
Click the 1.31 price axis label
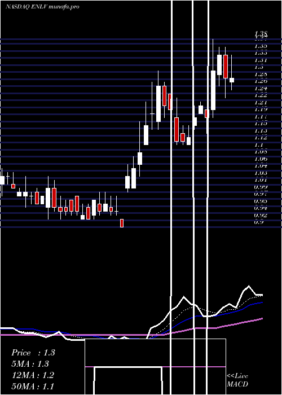261,60
